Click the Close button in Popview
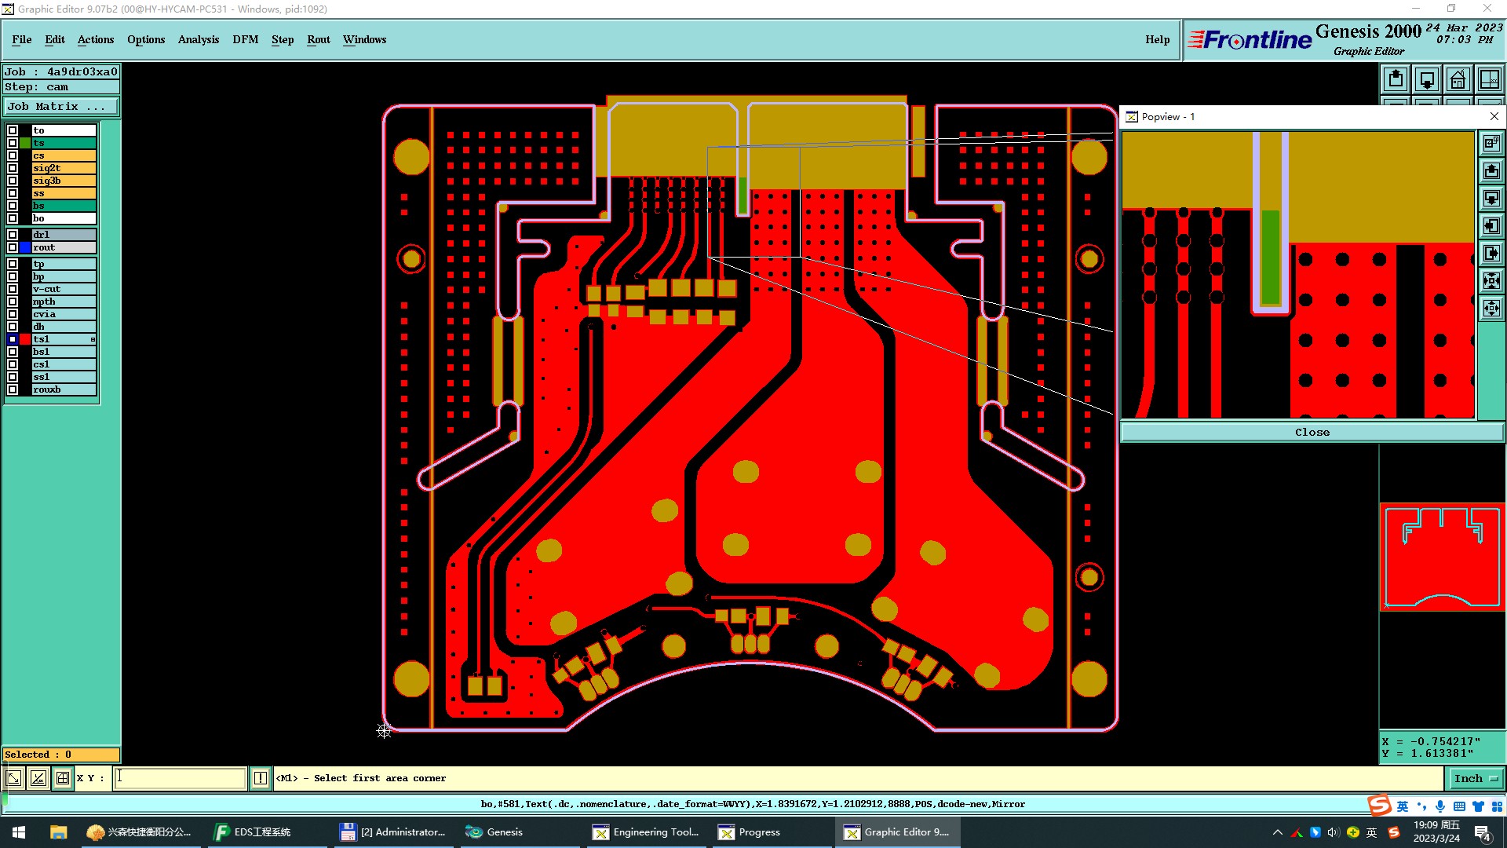 coord(1312,432)
